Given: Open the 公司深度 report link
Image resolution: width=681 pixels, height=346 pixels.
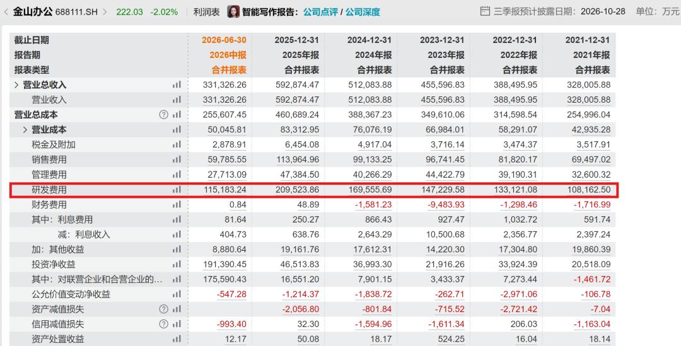Looking at the screenshot, I should 363,12.
